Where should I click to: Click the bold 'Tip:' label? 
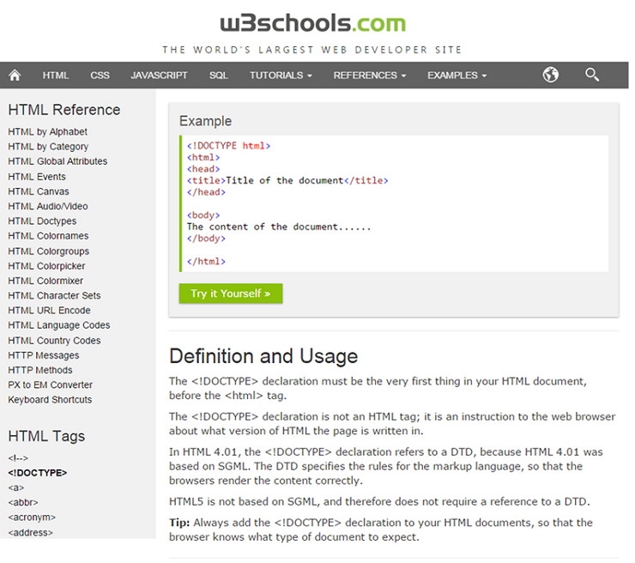coord(179,523)
